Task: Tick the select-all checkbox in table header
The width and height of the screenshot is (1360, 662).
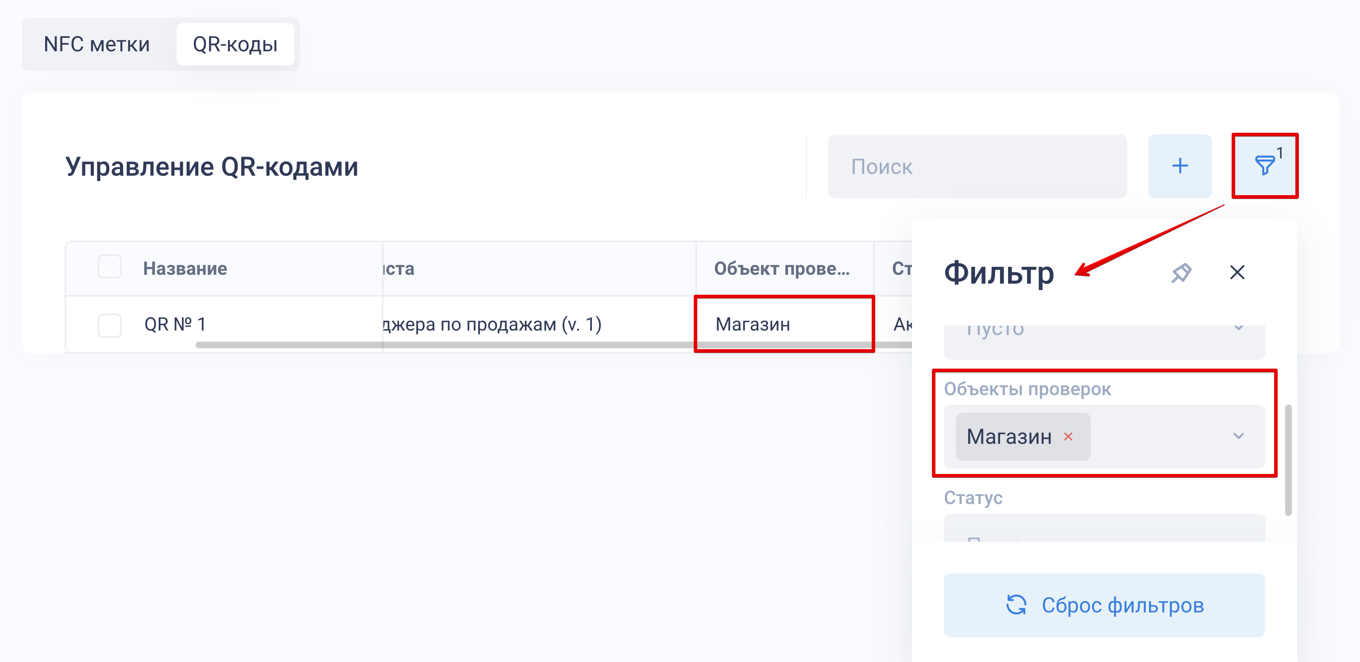Action: [110, 266]
